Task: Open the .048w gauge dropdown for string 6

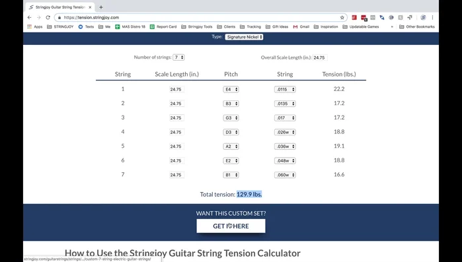Action: pos(285,161)
